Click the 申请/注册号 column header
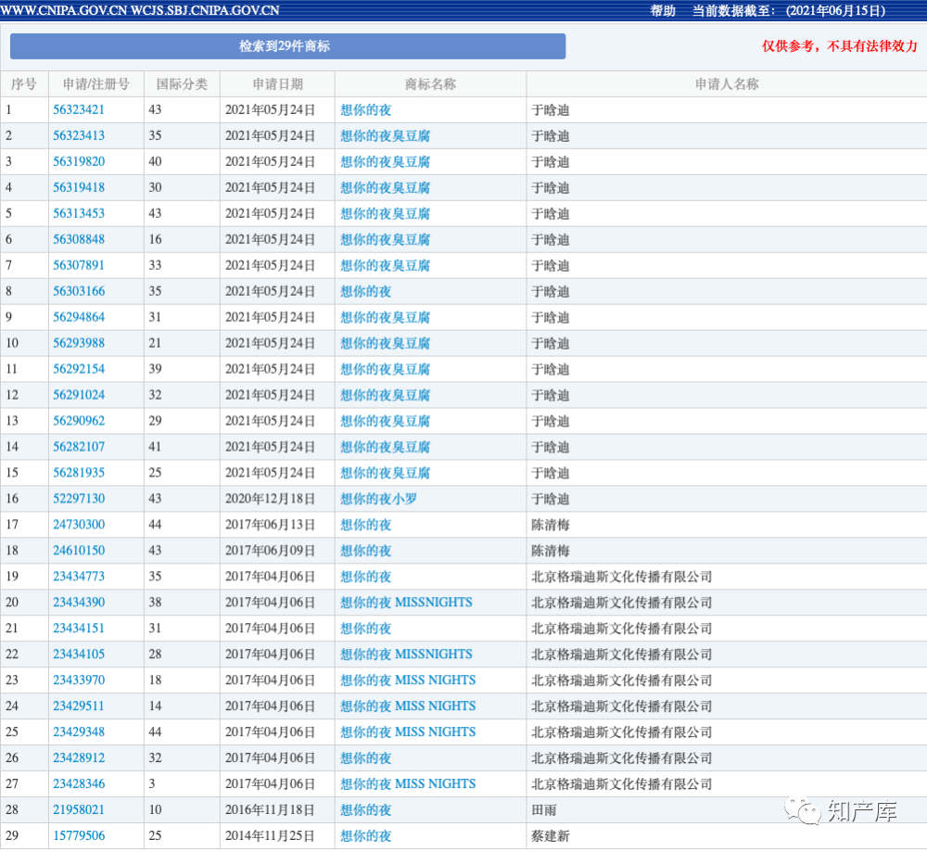The height and width of the screenshot is (852, 927). 96,84
